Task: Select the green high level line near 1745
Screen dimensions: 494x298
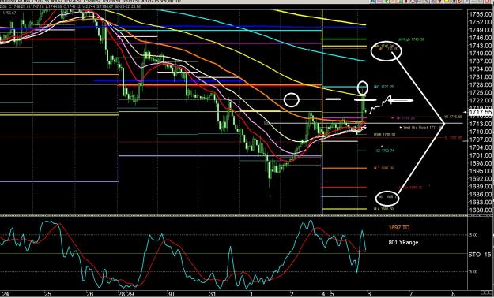Action: 344,39
